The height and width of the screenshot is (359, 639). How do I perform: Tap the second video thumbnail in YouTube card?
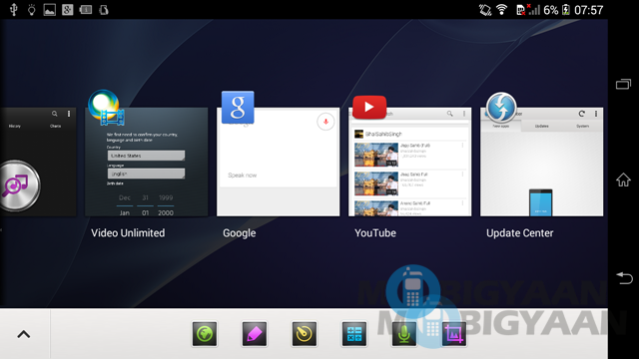click(x=375, y=183)
